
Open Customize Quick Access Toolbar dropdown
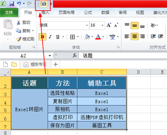51,4
